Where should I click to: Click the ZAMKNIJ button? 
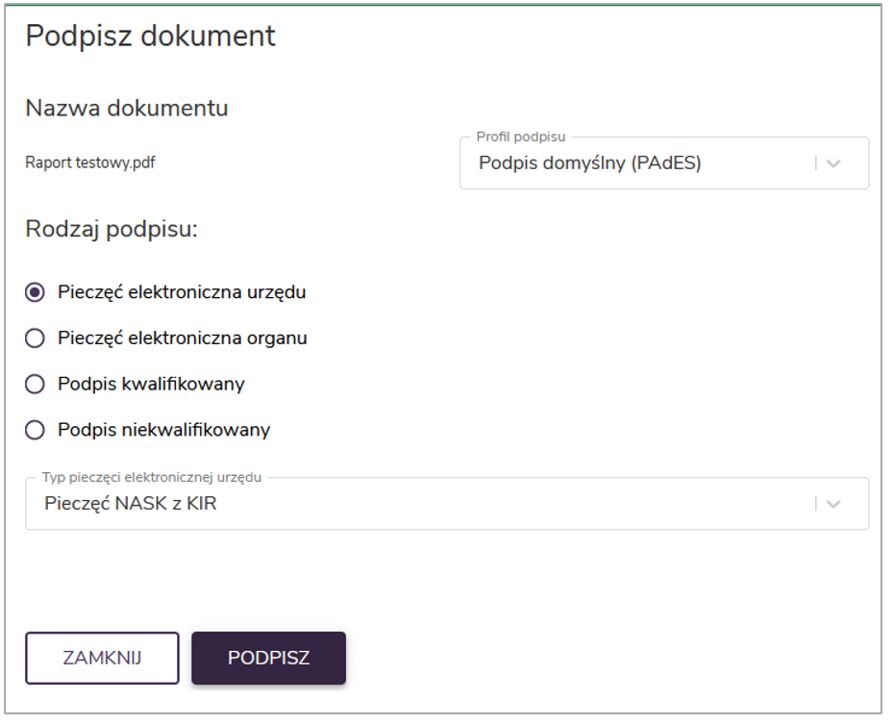click(x=102, y=658)
